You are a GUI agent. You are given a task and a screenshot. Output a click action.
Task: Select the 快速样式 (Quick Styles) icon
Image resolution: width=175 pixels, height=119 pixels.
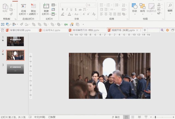coord(151,7)
